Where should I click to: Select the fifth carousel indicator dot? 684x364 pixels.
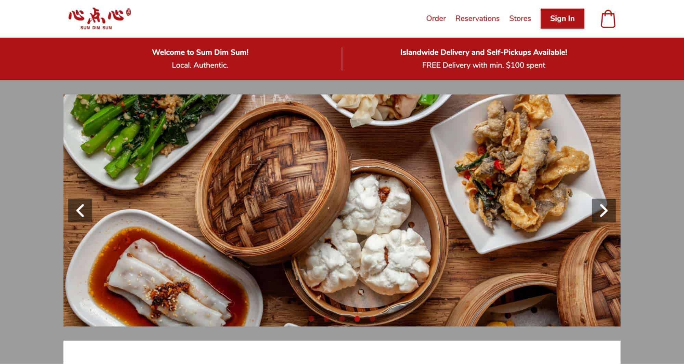[373, 319]
